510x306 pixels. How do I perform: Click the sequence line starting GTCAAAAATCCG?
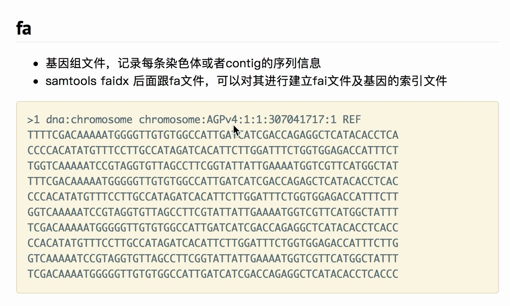[213, 259]
